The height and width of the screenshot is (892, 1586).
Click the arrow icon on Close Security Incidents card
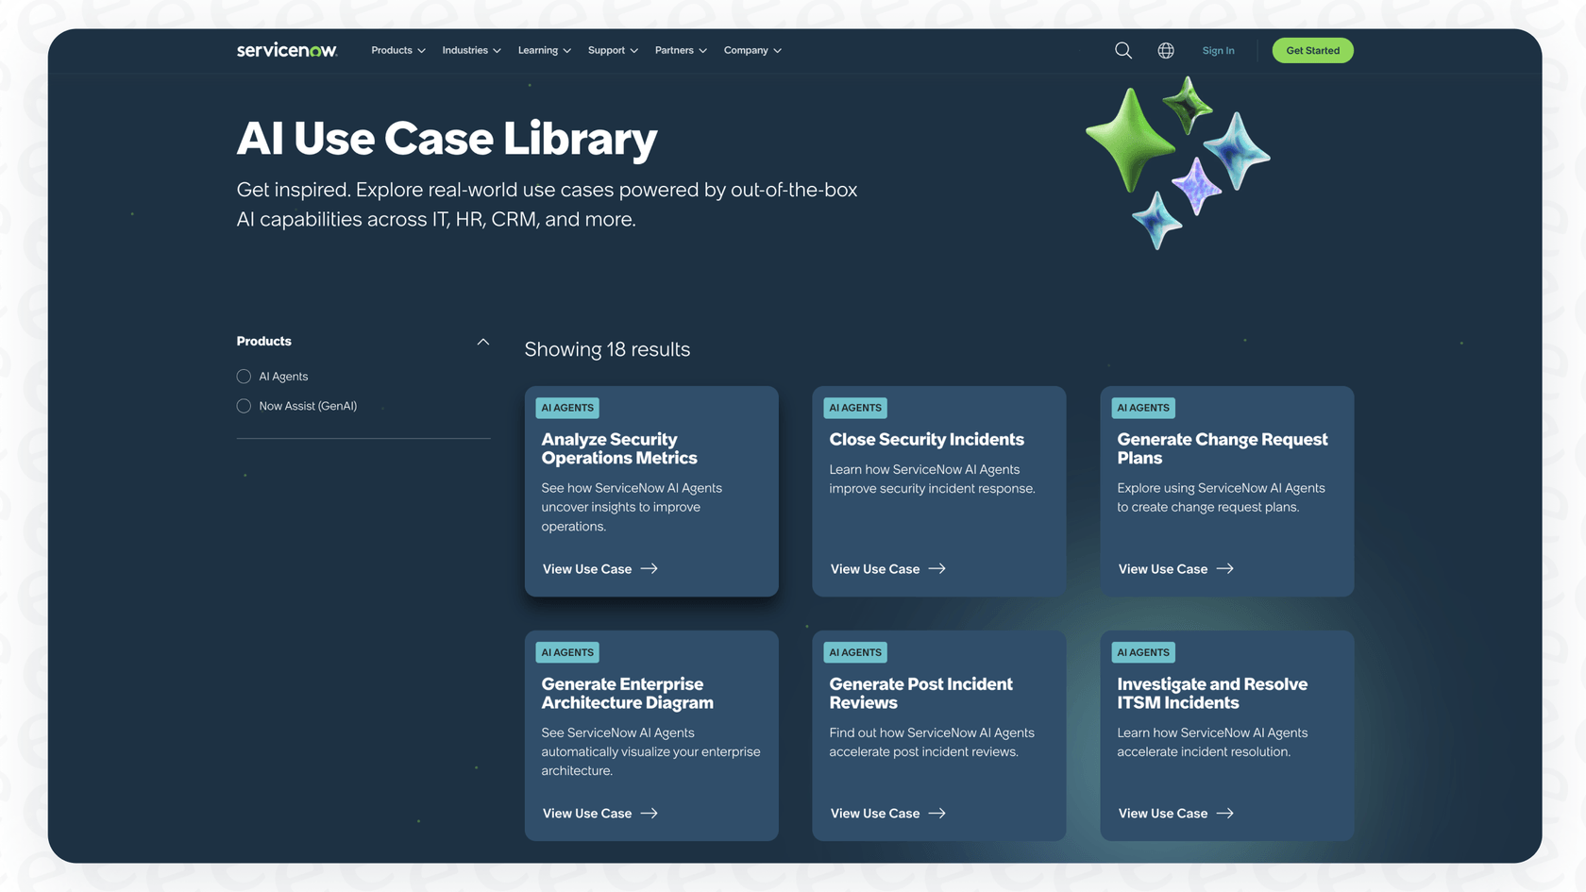[x=936, y=568]
